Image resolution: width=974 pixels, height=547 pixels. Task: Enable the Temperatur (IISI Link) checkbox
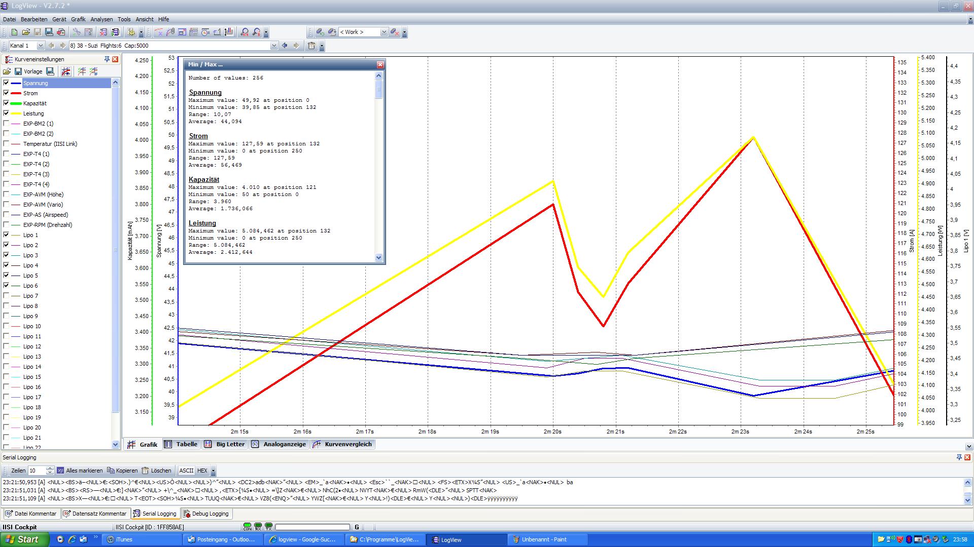(6, 144)
